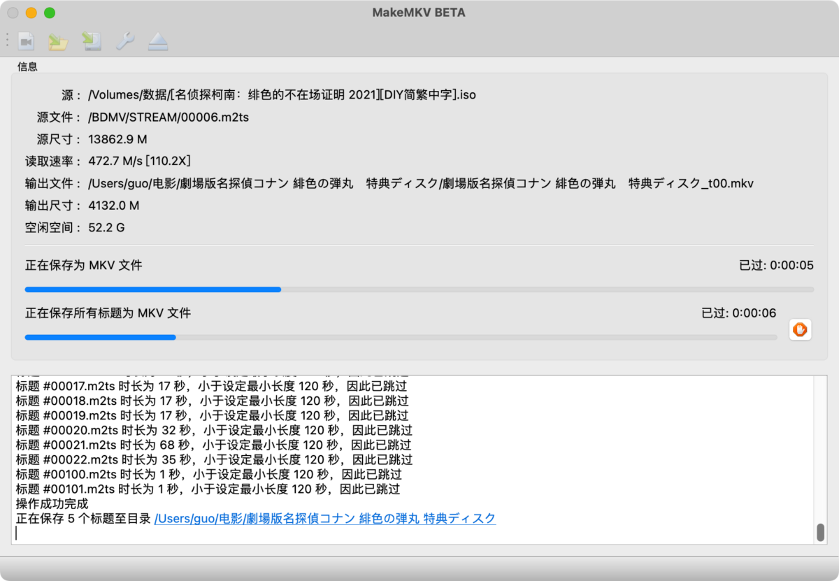Click the yellow folder with green arrow icon

click(x=58, y=42)
